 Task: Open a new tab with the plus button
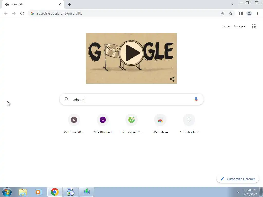69,4
